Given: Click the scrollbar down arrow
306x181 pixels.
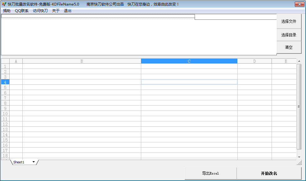Looking at the screenshot, I should pos(299,157).
